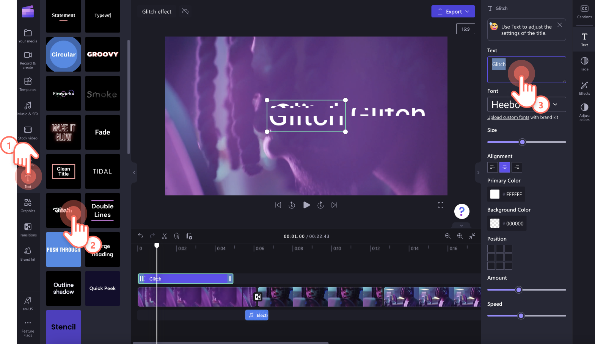
Task: Dismiss the Use Text tip
Action: coord(560,25)
